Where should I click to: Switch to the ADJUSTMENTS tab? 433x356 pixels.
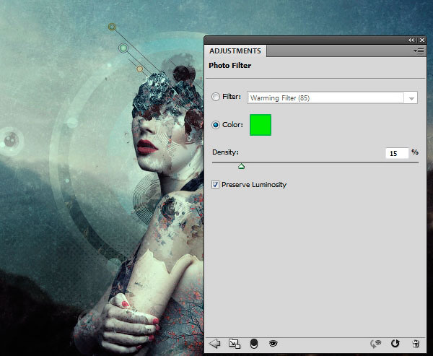pyautogui.click(x=235, y=51)
